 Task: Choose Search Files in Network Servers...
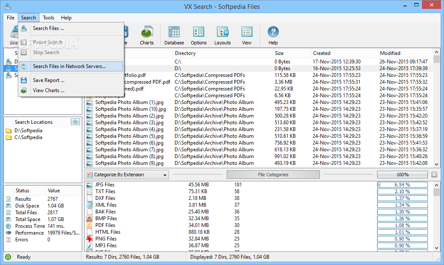pyautogui.click(x=71, y=66)
